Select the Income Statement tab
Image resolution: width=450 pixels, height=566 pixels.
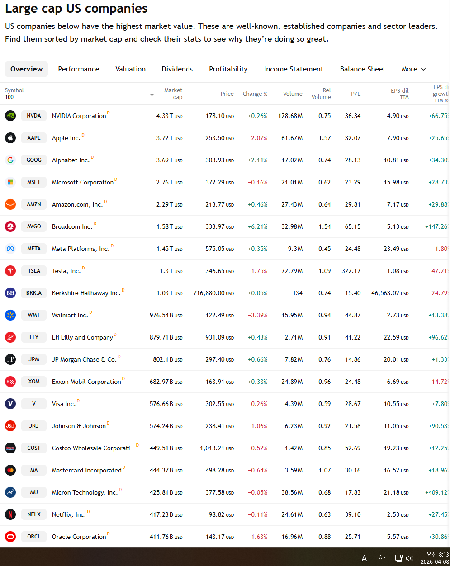click(294, 69)
